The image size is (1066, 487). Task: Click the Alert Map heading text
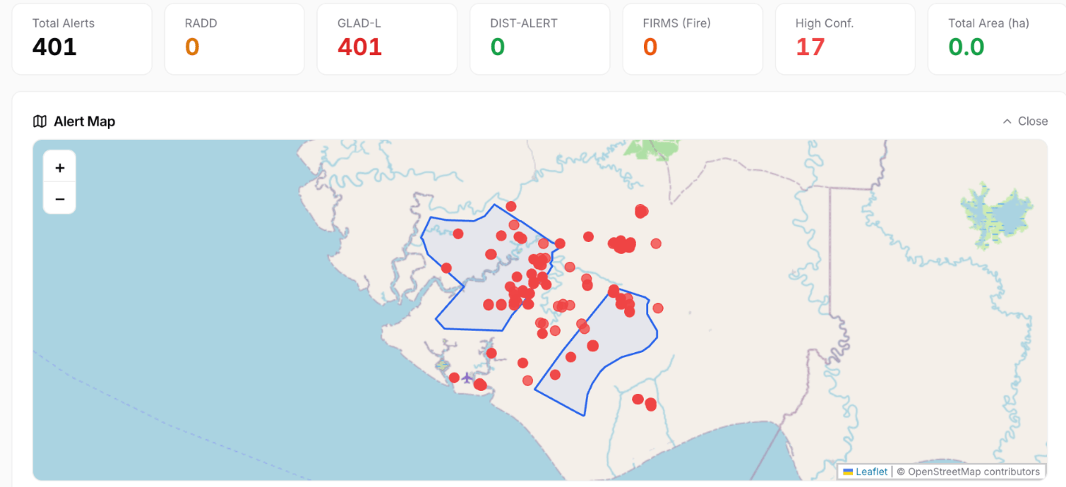click(84, 121)
